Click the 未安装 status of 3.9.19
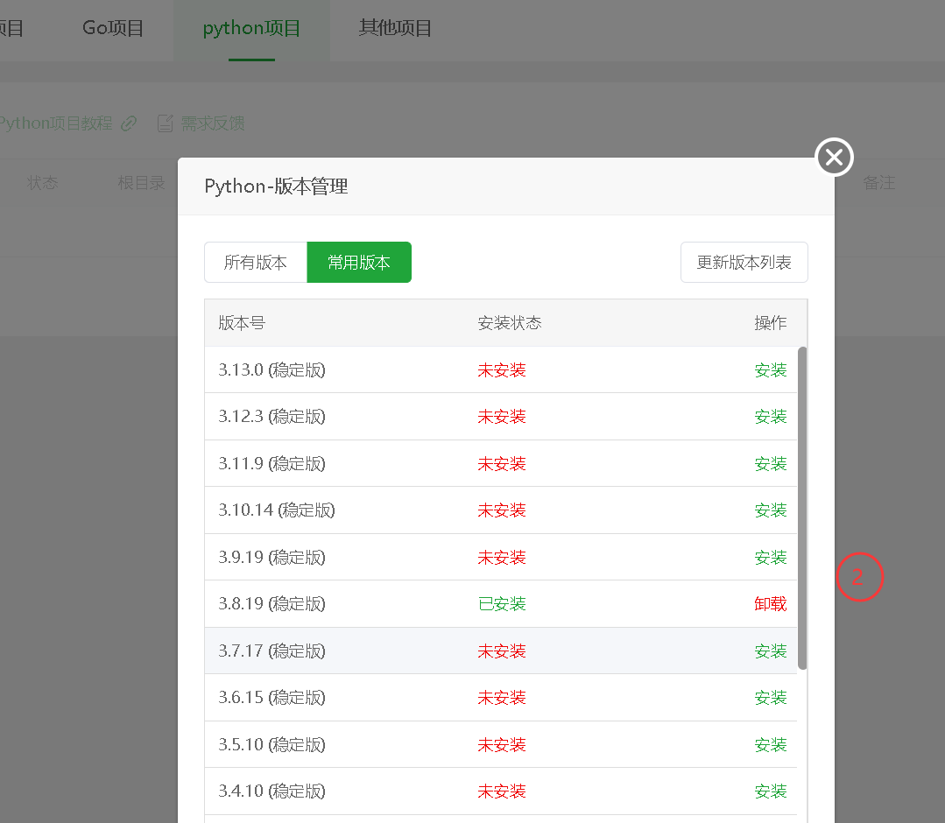The width and height of the screenshot is (945, 823). pos(502,558)
